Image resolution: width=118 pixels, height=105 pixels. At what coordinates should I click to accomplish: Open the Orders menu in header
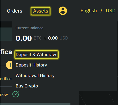pyautogui.click(x=14, y=11)
